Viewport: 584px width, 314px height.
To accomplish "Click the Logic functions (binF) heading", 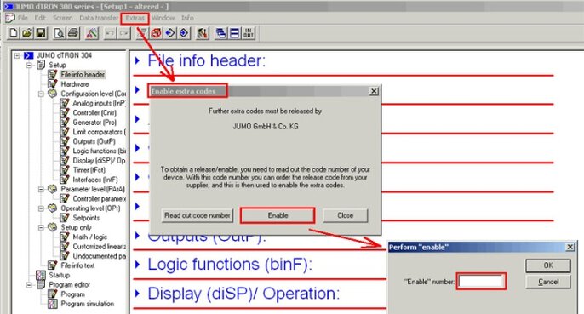I will (x=230, y=265).
